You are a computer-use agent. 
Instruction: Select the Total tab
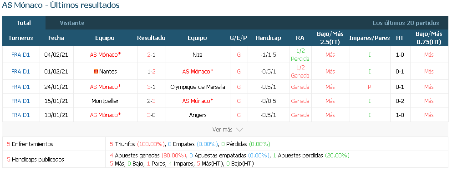(x=24, y=23)
